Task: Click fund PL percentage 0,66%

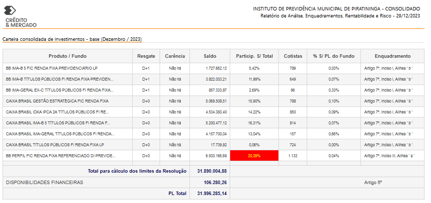Action: 334,134
